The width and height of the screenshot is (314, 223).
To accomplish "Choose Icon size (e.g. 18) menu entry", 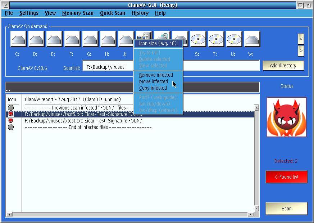I will pos(158,44).
